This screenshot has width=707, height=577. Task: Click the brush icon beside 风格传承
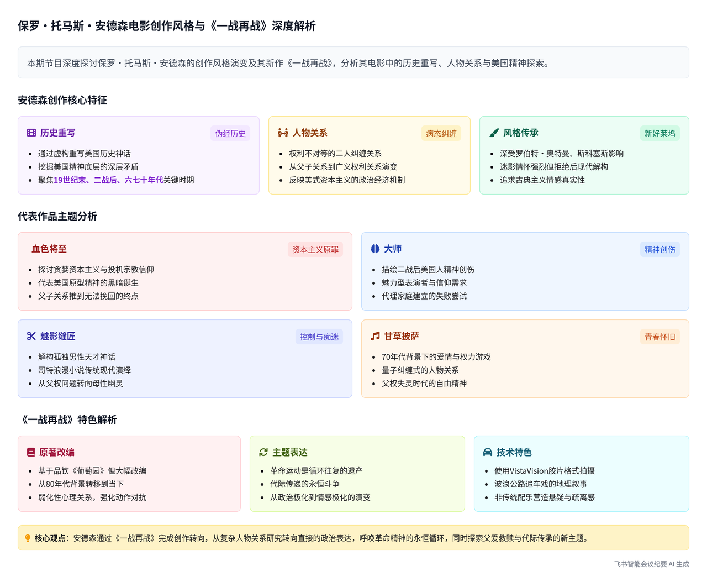tap(494, 133)
